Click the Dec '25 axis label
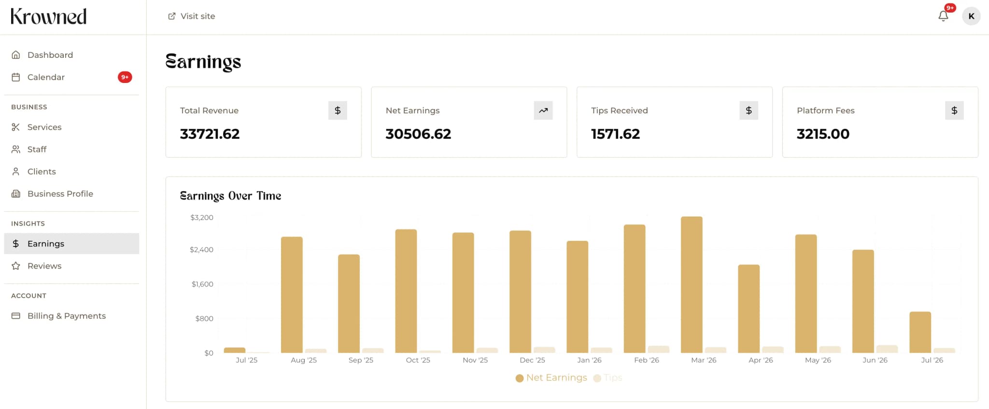This screenshot has width=989, height=409. (532, 360)
